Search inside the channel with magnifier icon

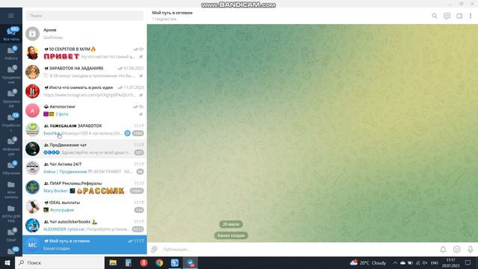click(435, 16)
